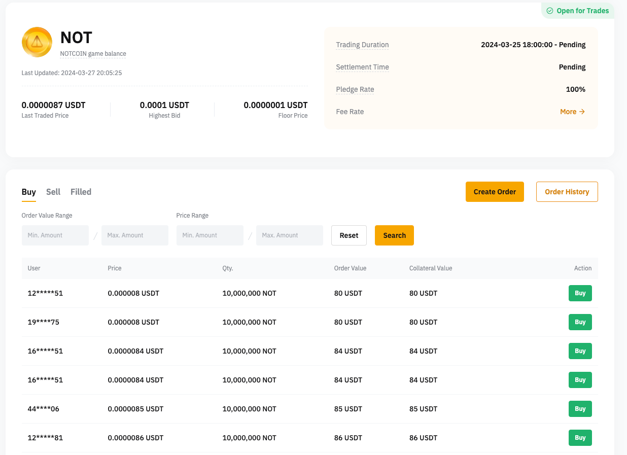Click the Min. Amount field under Order Value Range
Screen dimensions: 627x455
[x=55, y=235]
